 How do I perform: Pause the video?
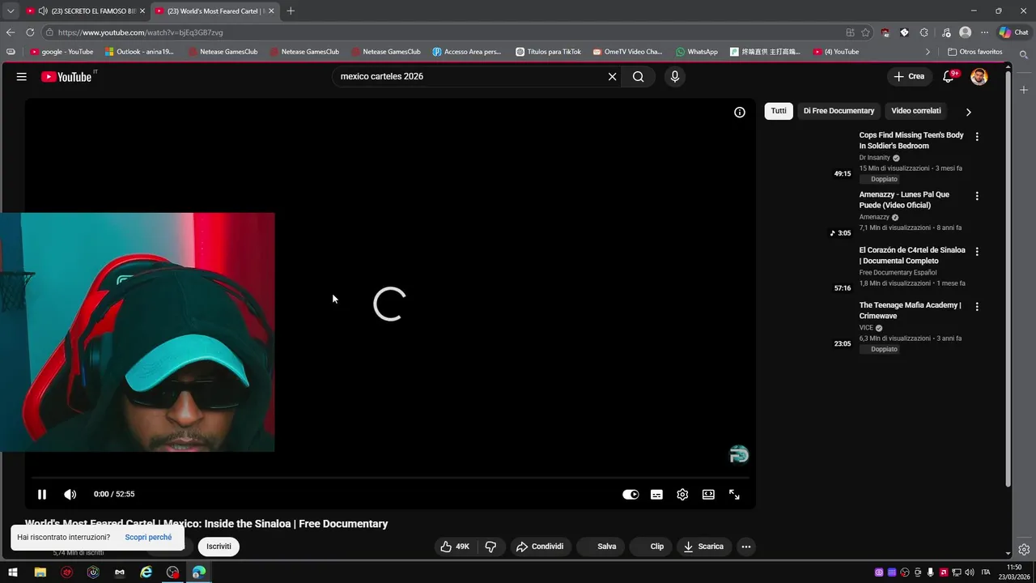42,494
